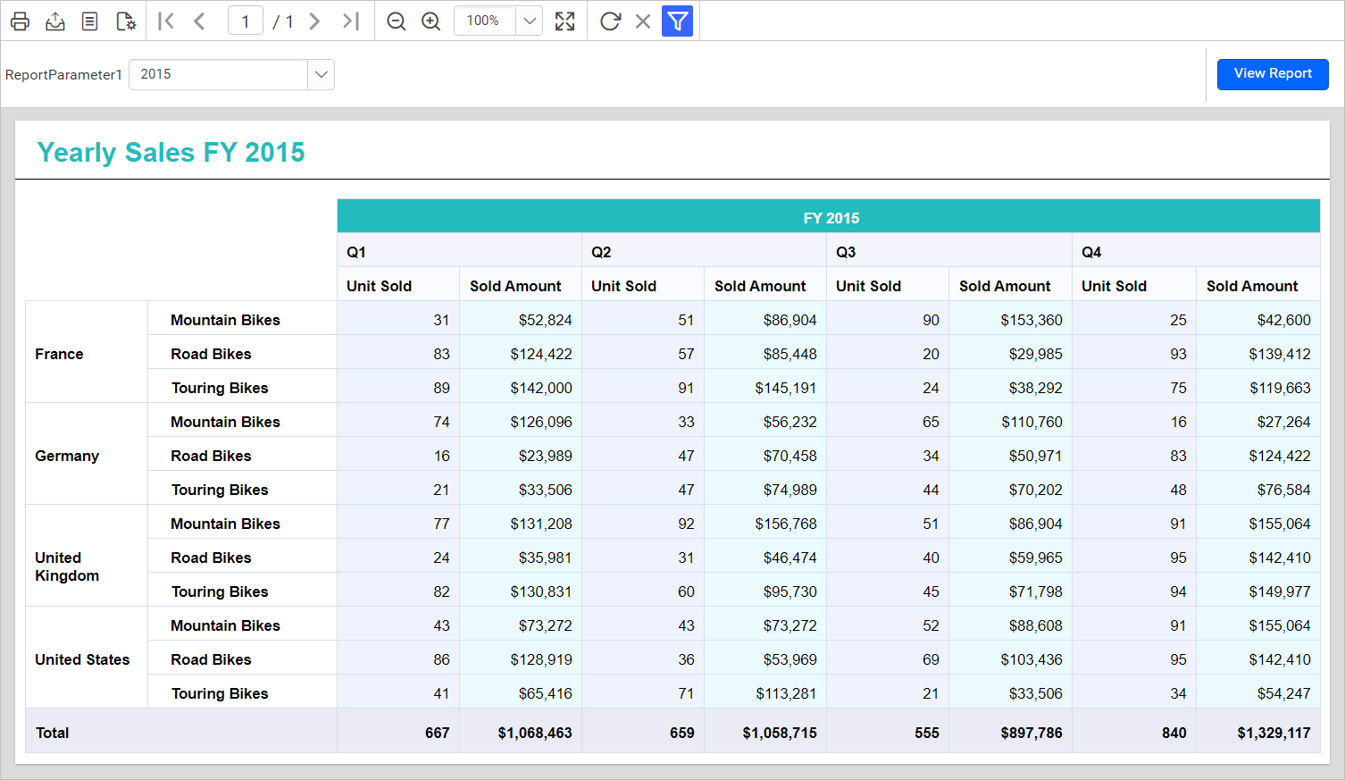Click the $42,600 cell
1345x780 pixels.
1258,320
